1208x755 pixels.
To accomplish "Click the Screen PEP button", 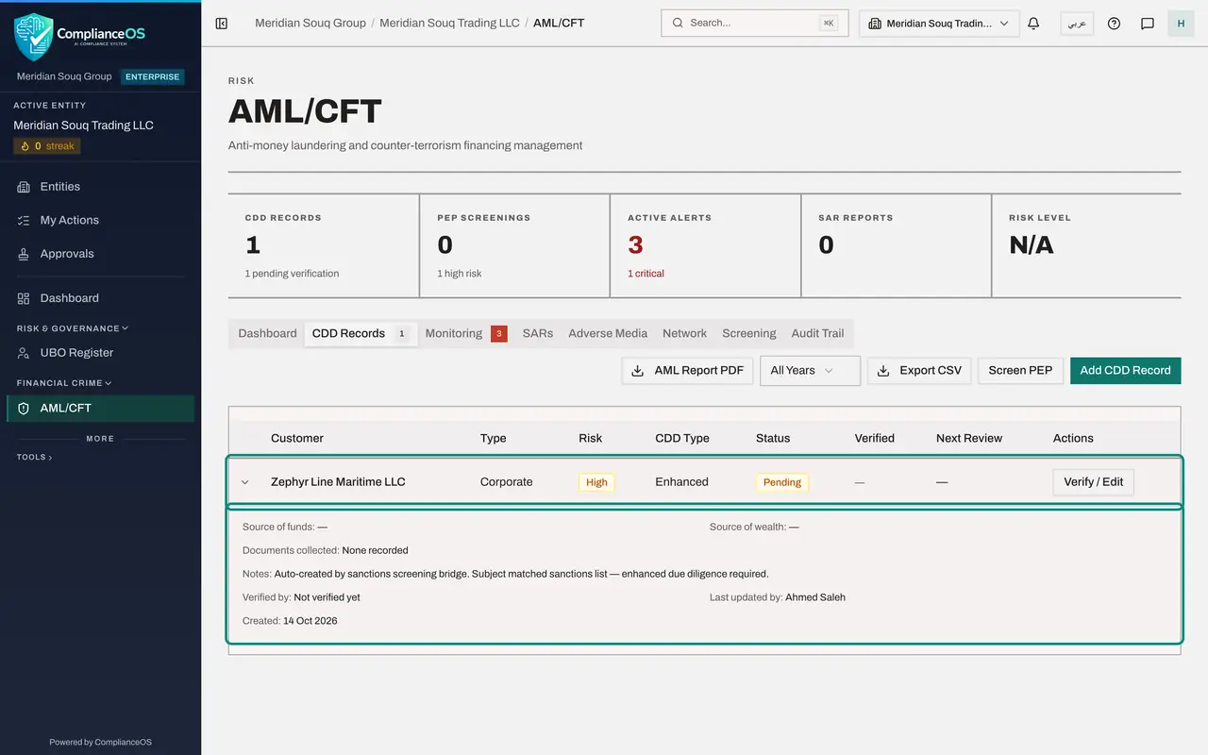I will [1020, 371].
